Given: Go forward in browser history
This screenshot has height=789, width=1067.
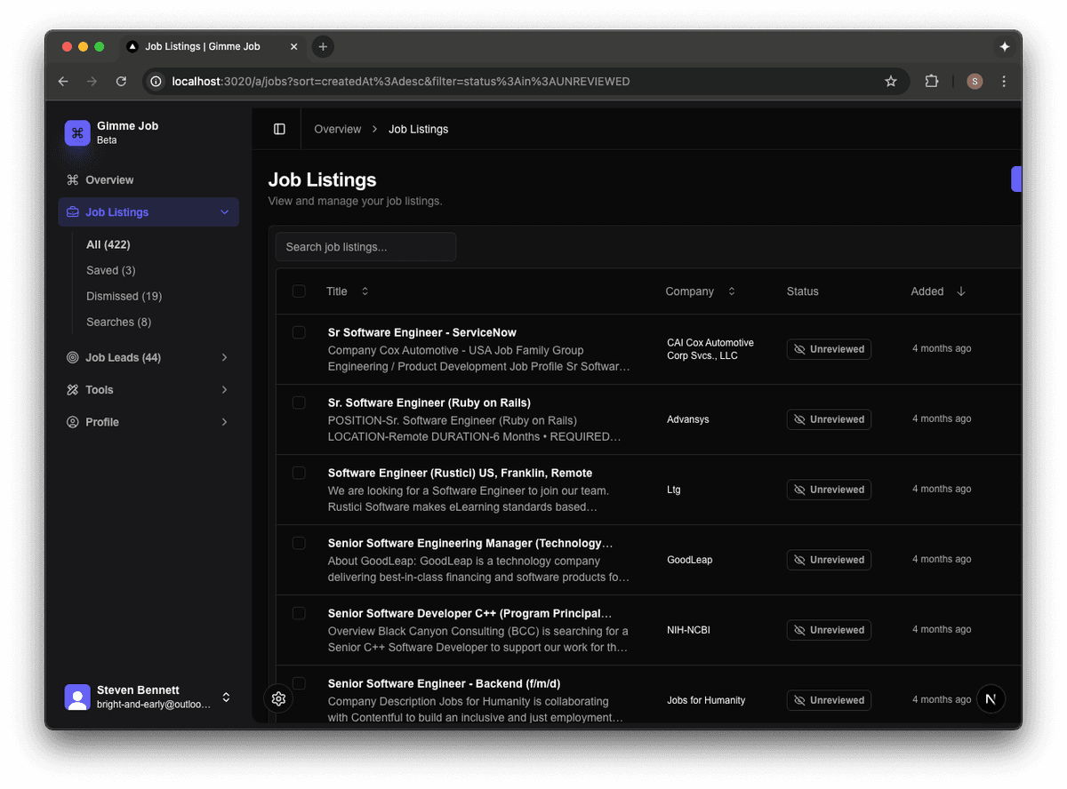Looking at the screenshot, I should tap(92, 82).
